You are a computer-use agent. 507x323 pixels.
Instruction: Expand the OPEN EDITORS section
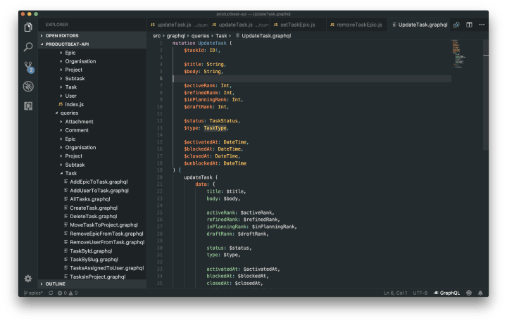click(x=92, y=35)
